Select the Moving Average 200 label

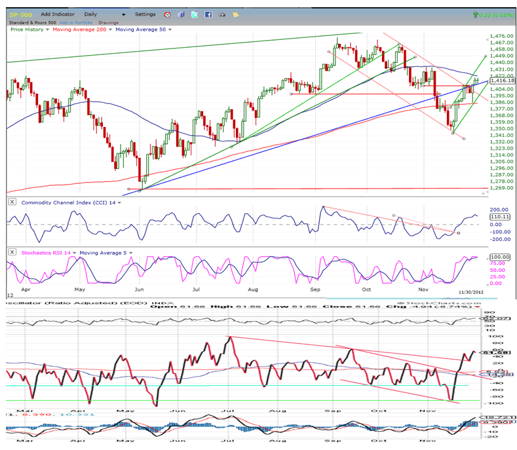pos(79,29)
